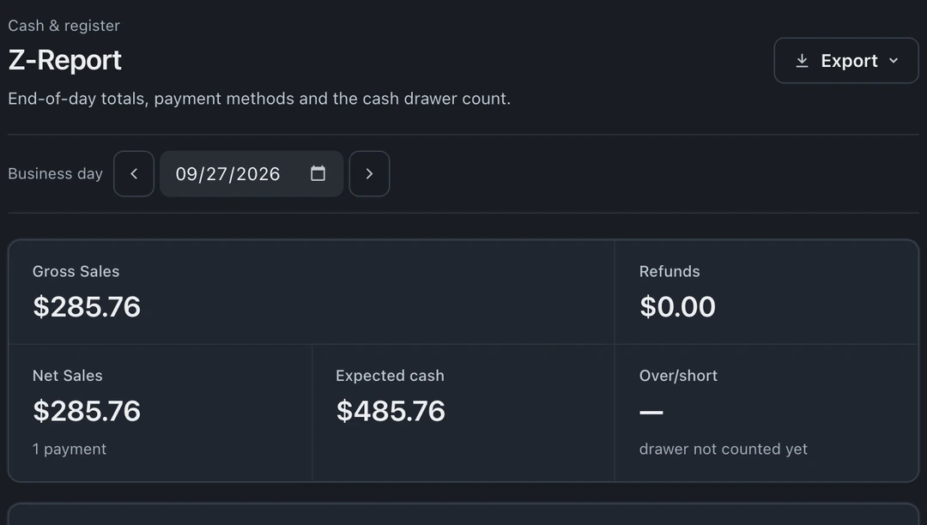Viewport: 927px width, 525px height.
Task: Click the Business day label
Action: 55,173
